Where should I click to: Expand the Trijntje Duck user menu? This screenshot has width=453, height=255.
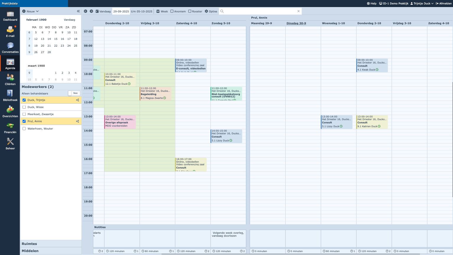(422, 4)
